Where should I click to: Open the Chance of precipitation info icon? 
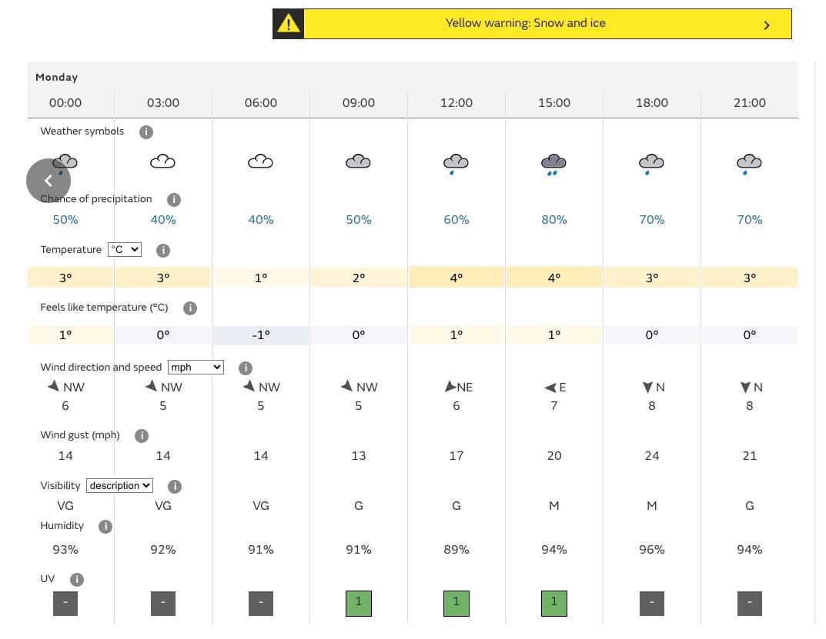point(174,200)
